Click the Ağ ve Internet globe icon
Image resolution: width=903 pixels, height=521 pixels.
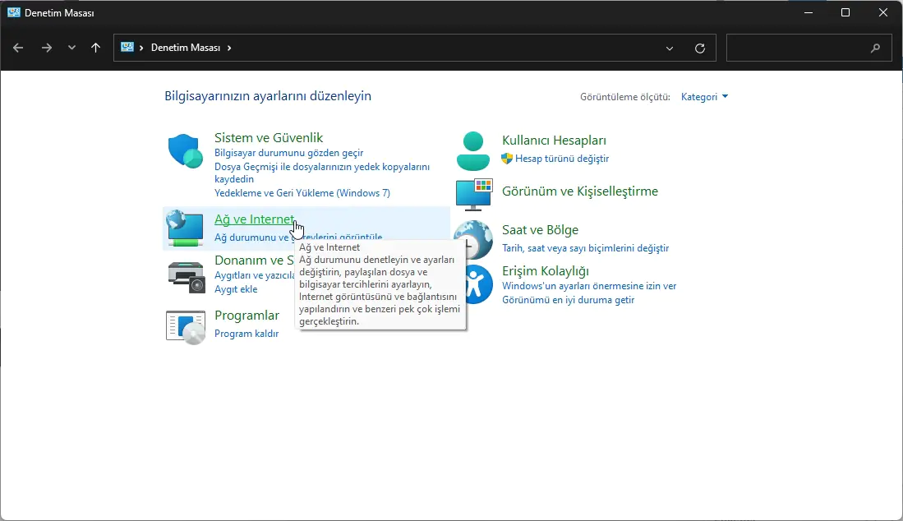tap(185, 228)
